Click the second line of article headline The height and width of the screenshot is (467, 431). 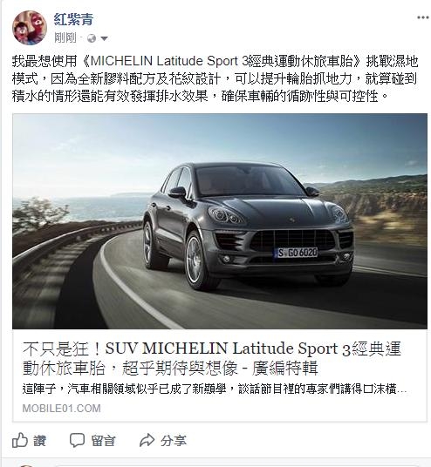[170, 369]
